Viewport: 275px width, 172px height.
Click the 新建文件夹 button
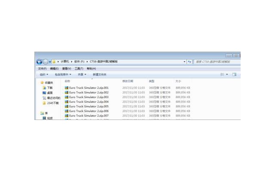coord(99,74)
